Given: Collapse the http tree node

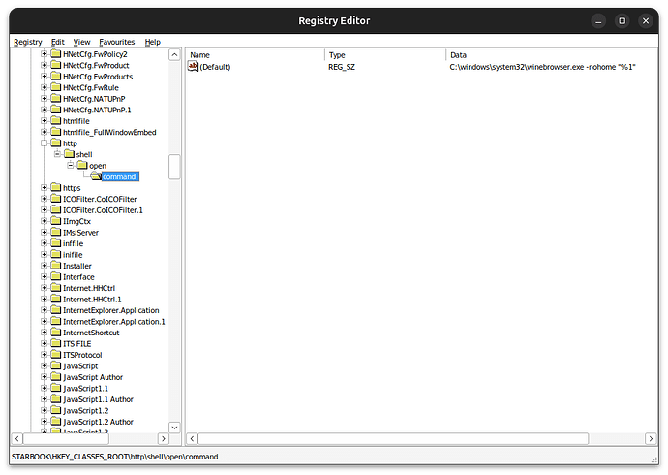Looking at the screenshot, I should (x=44, y=143).
